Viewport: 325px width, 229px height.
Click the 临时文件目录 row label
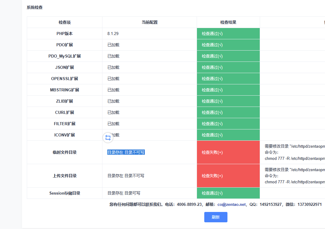click(x=65, y=152)
